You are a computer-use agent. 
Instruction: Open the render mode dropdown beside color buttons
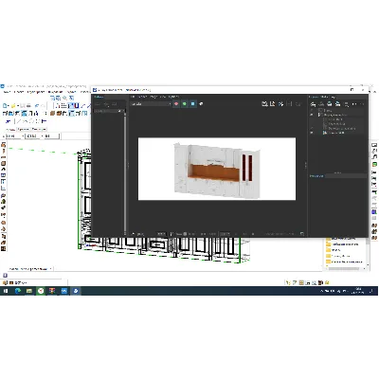coord(151,104)
